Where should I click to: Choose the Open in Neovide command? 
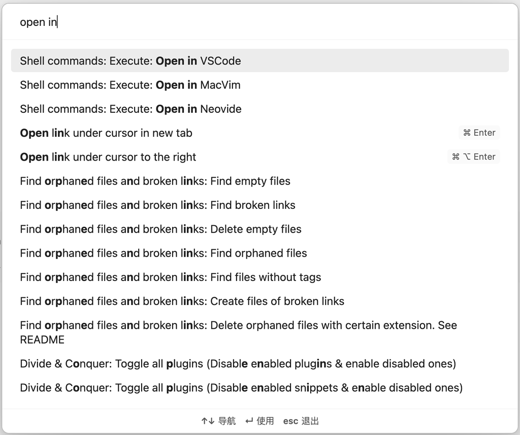pos(131,109)
